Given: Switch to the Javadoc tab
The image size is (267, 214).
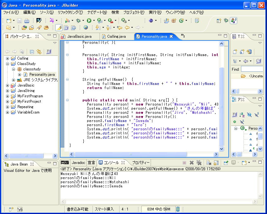Looking at the screenshot, I should (78, 163).
